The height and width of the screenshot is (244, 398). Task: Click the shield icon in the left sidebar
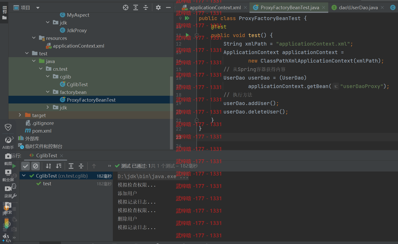[x=8, y=127]
